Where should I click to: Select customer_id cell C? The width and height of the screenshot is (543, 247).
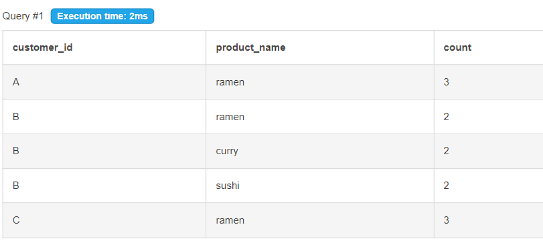click(x=104, y=220)
